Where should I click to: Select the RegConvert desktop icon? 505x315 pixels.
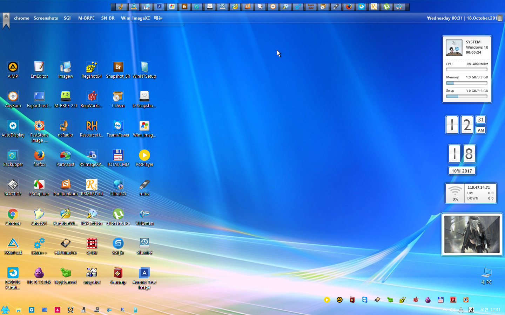click(66, 275)
